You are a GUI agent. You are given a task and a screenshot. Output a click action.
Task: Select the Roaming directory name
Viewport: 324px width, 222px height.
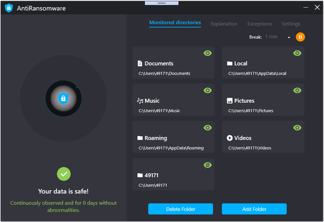pos(156,138)
